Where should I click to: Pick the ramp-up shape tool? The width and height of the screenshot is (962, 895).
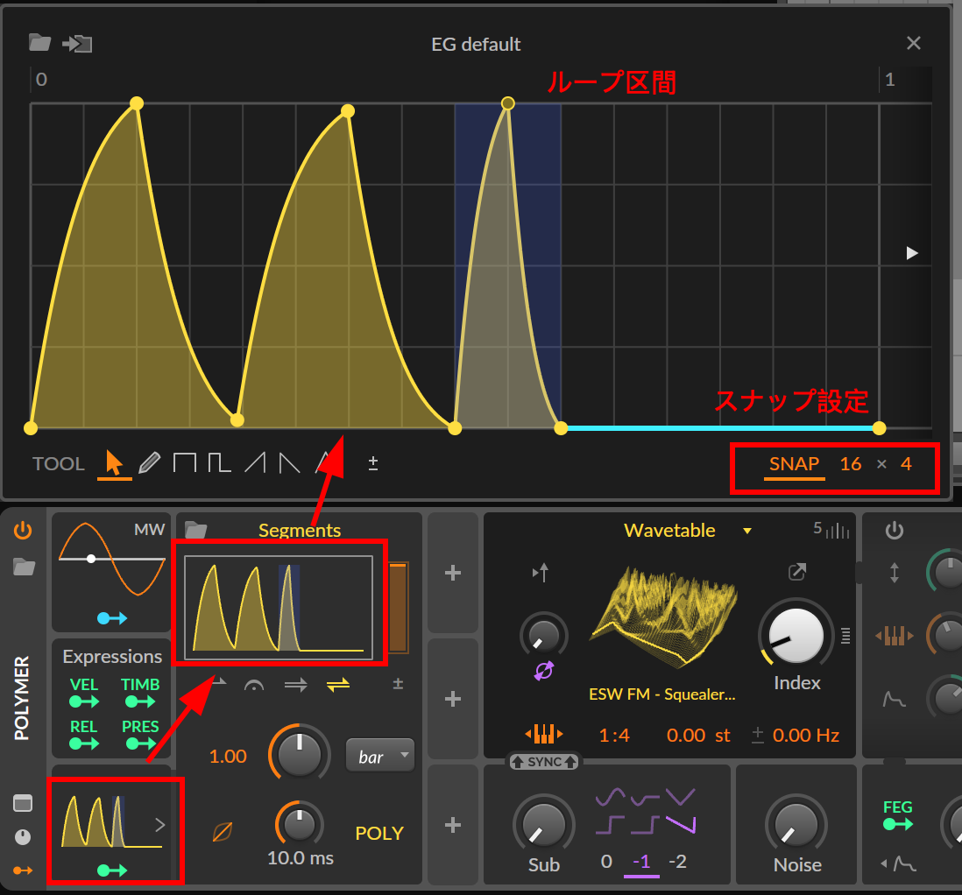[x=255, y=462]
